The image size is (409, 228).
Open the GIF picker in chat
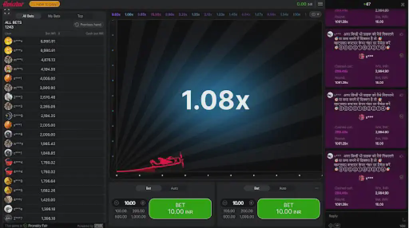(337, 225)
